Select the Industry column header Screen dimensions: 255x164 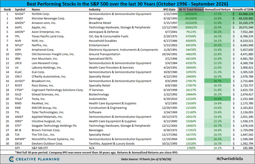point(95,9)
